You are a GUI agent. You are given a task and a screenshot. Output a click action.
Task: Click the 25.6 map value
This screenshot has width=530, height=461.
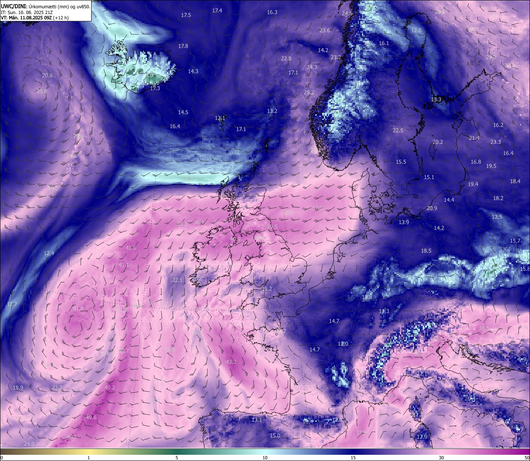42,91
